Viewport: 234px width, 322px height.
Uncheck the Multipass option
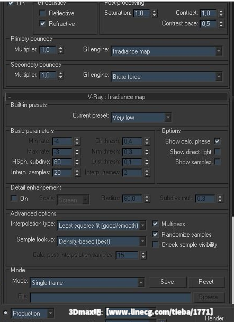coord(156,223)
